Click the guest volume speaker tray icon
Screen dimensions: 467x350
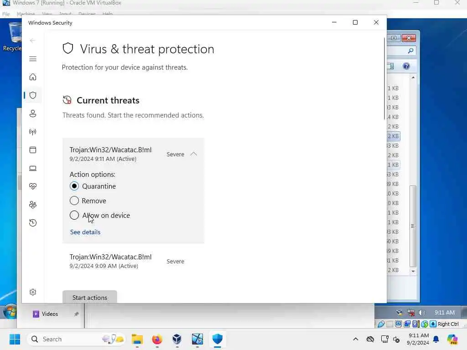422,313
